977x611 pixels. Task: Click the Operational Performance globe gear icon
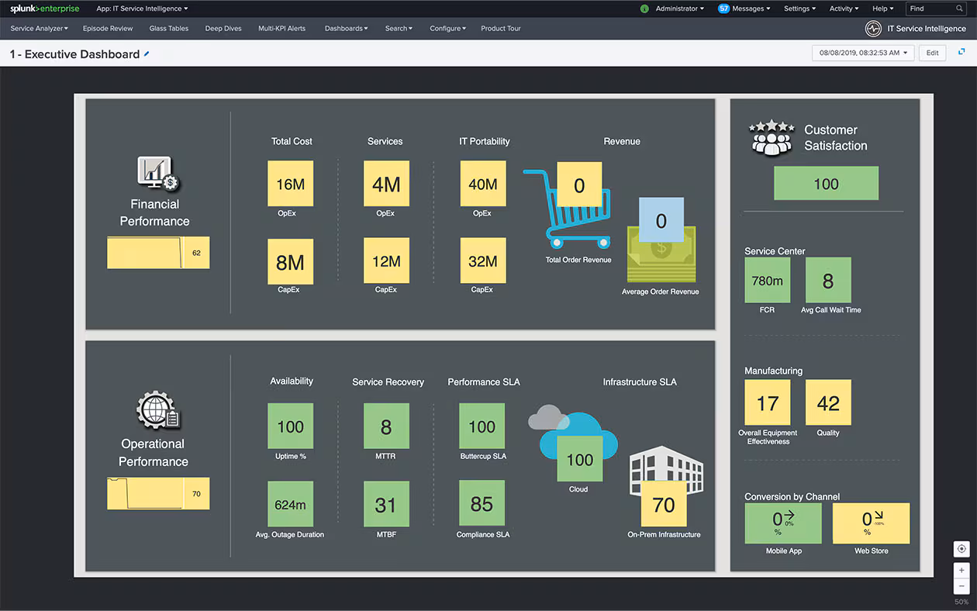coord(157,411)
